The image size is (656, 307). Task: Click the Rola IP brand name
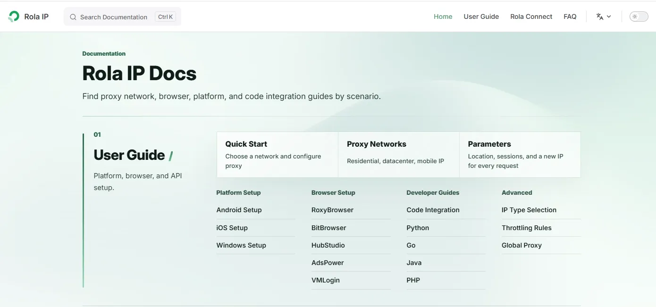[x=36, y=17]
